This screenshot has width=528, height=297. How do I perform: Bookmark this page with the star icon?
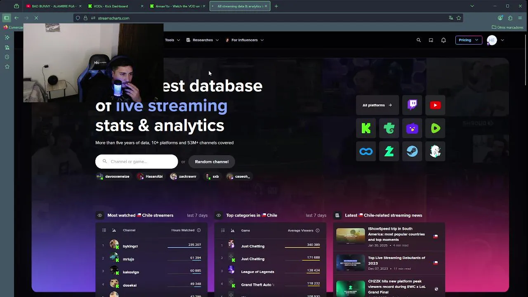pyautogui.click(x=459, y=18)
